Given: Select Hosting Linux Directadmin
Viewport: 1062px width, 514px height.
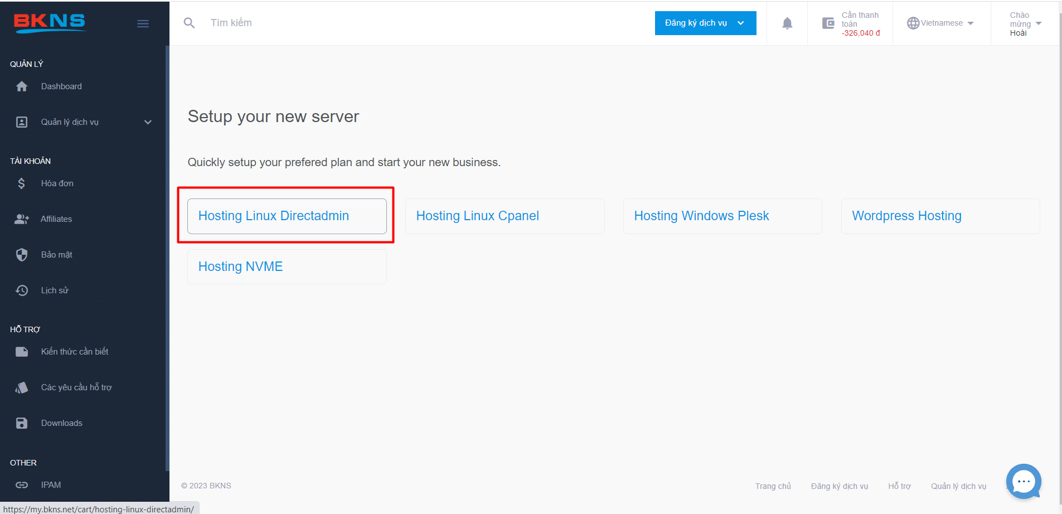Looking at the screenshot, I should [x=287, y=216].
